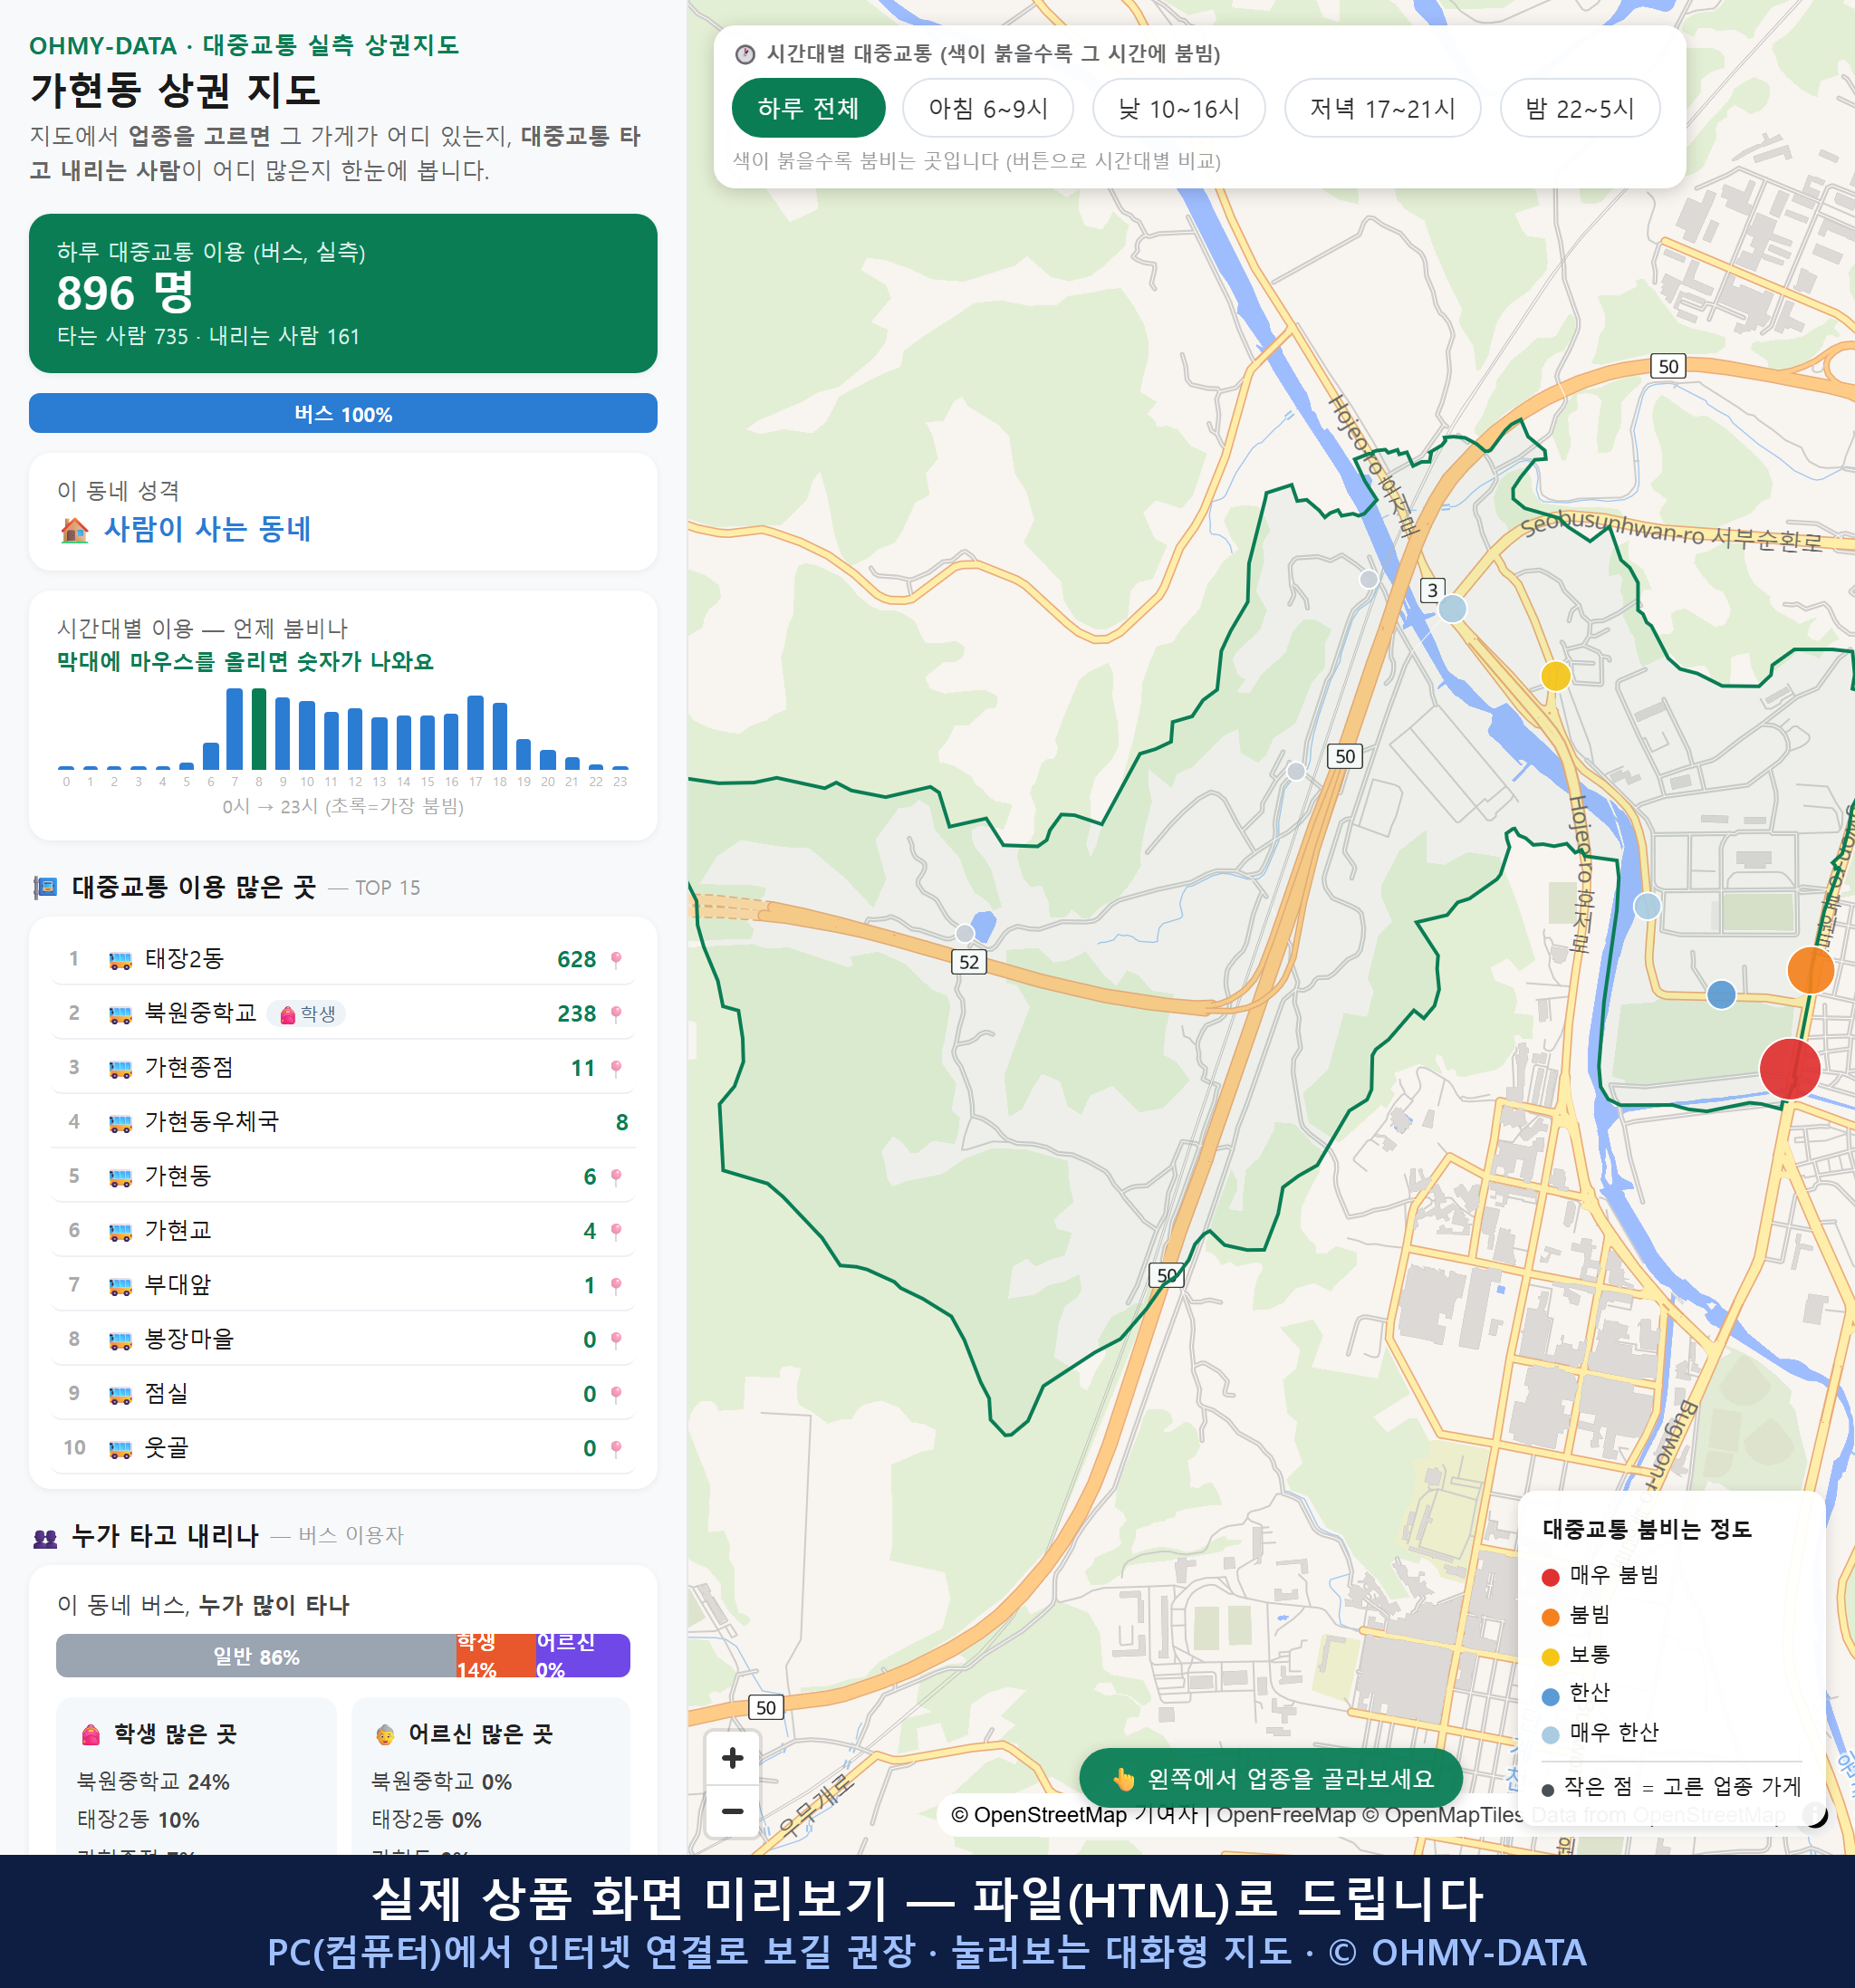Select the 아침 6~9시 time filter
This screenshot has height=1988, width=1855.
point(987,108)
